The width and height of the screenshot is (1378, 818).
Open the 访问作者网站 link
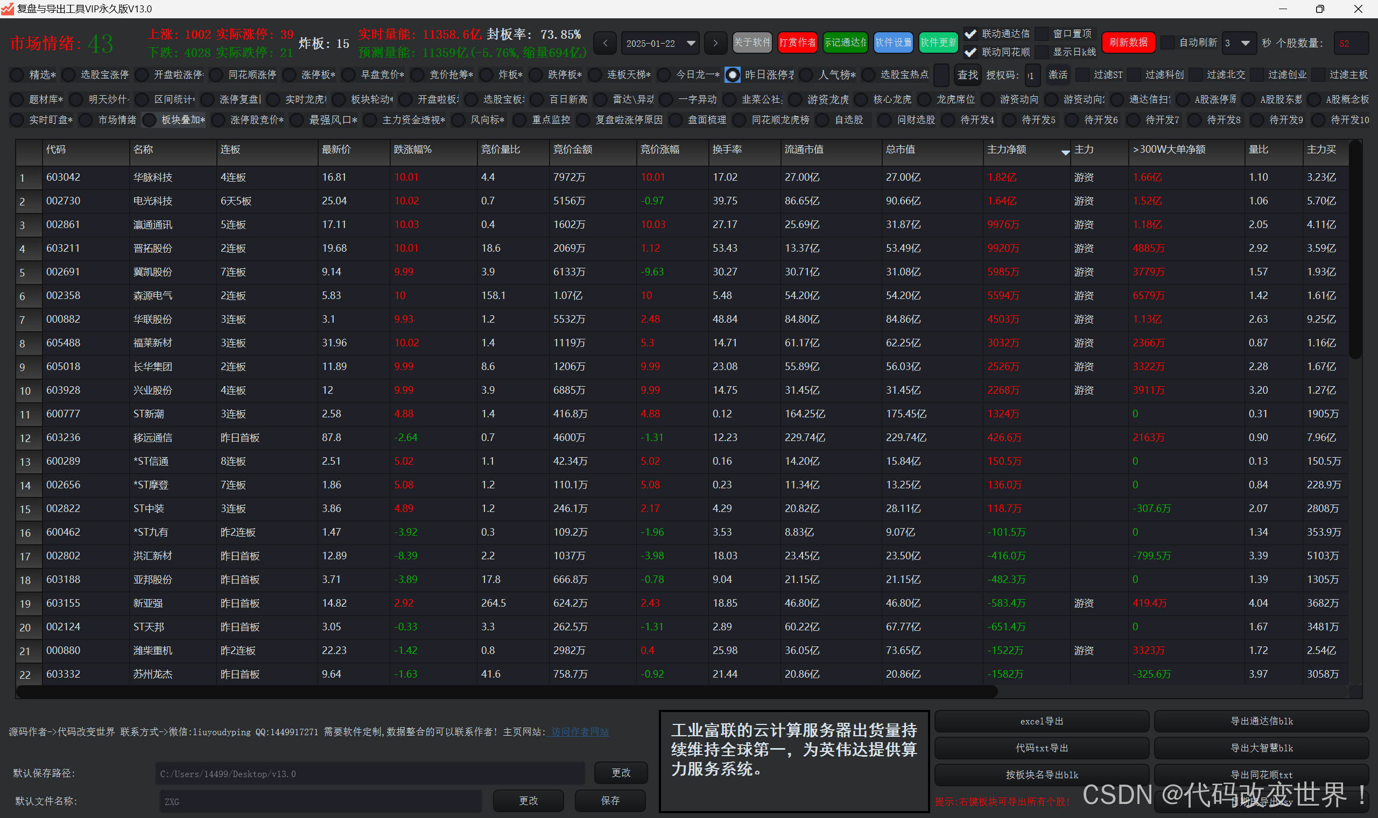coord(579,732)
